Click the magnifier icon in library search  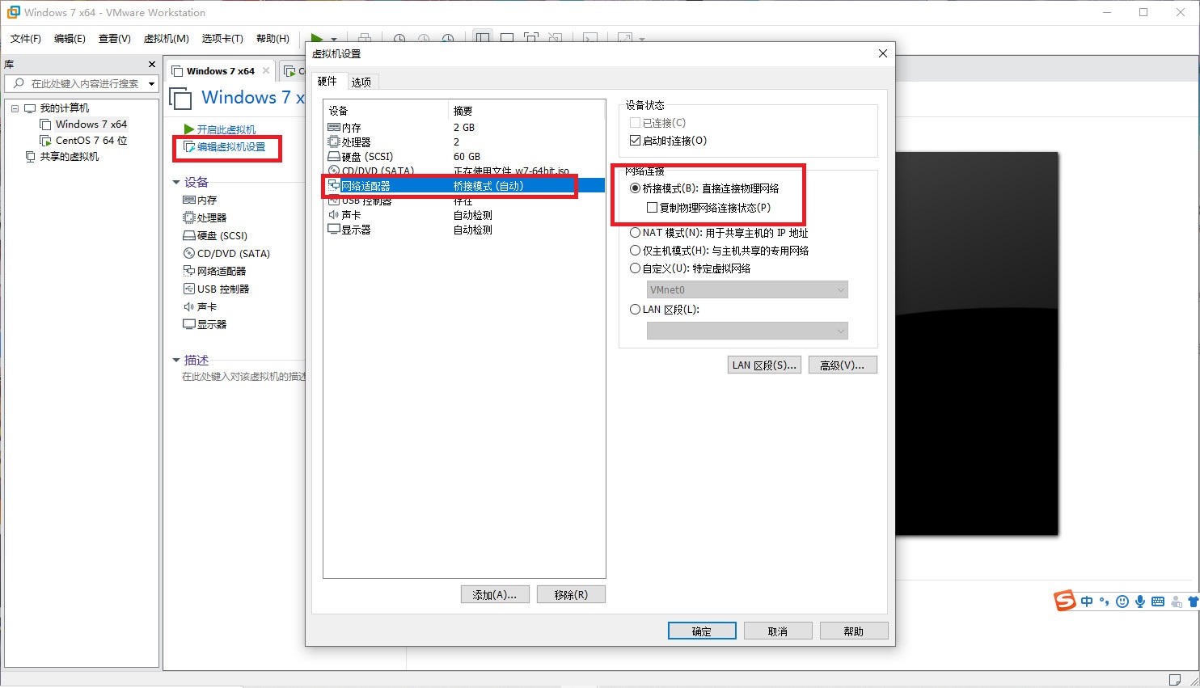19,83
